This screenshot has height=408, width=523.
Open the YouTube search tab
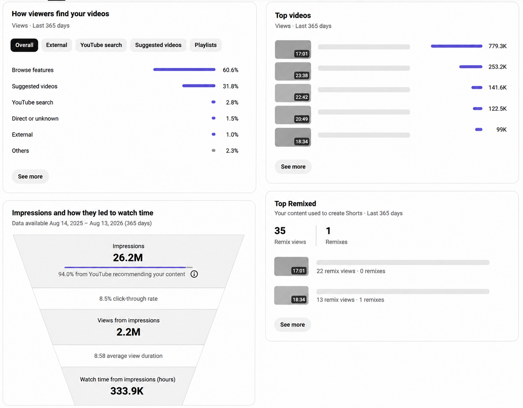(x=101, y=45)
